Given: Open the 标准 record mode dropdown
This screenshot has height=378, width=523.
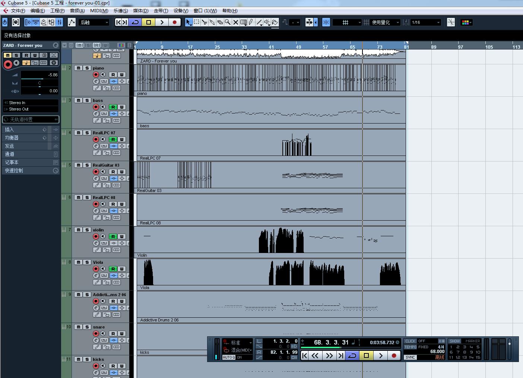Looking at the screenshot, I should pyautogui.click(x=238, y=343).
